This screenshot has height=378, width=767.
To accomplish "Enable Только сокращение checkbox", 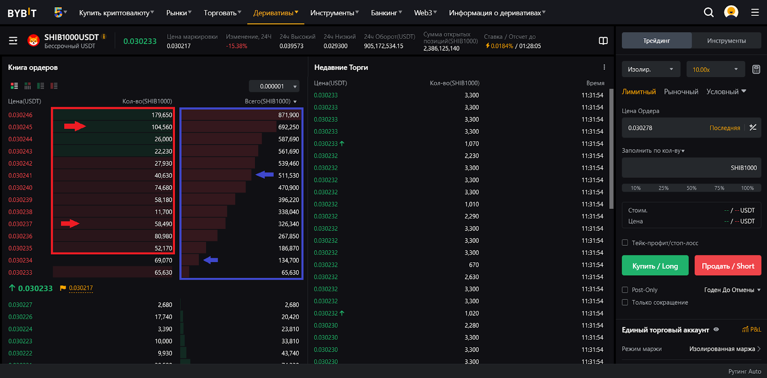I will 625,302.
